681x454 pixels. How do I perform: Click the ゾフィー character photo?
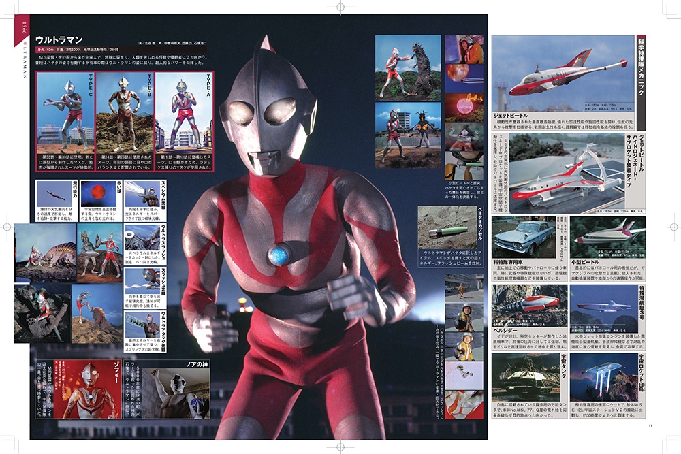click(87, 390)
